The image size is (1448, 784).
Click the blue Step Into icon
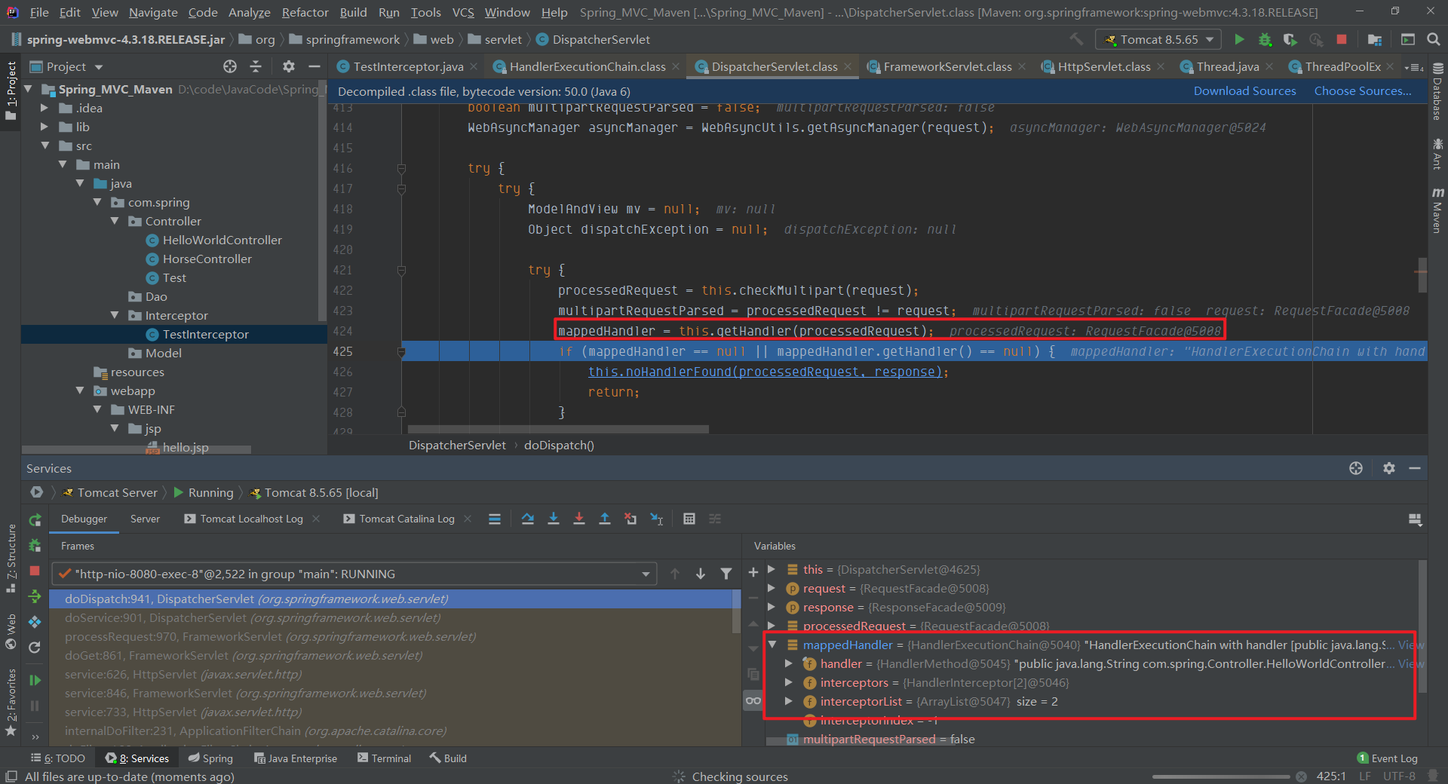tap(554, 519)
